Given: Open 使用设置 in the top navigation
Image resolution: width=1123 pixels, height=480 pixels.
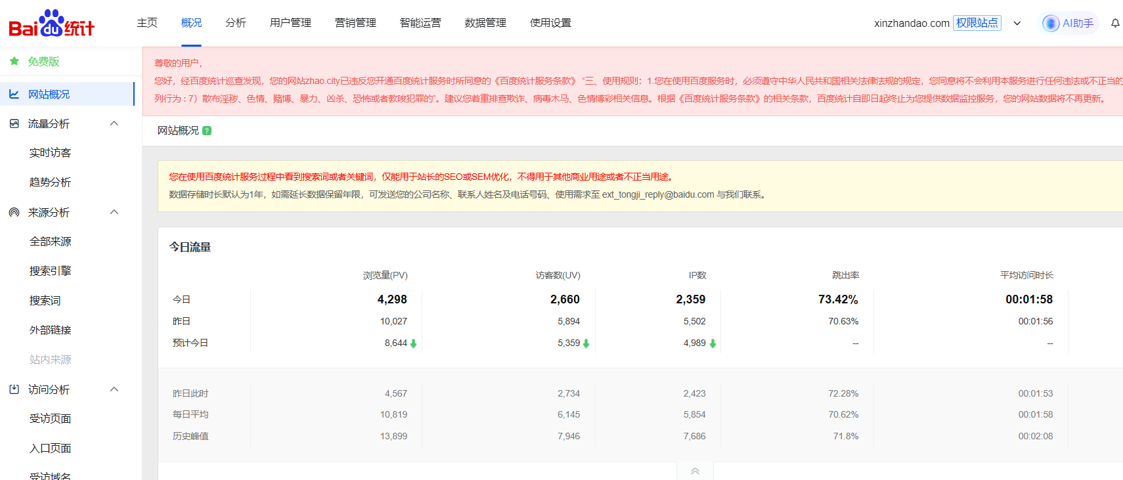Looking at the screenshot, I should (x=550, y=23).
